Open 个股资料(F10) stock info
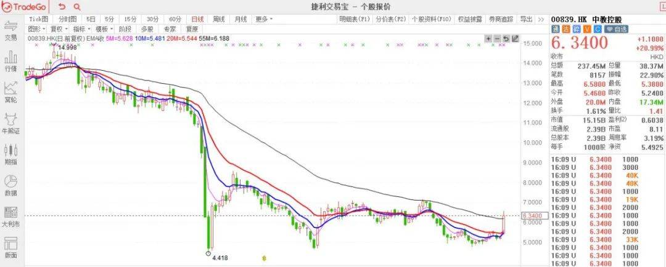Screen dimensions: 666x267 432,19
